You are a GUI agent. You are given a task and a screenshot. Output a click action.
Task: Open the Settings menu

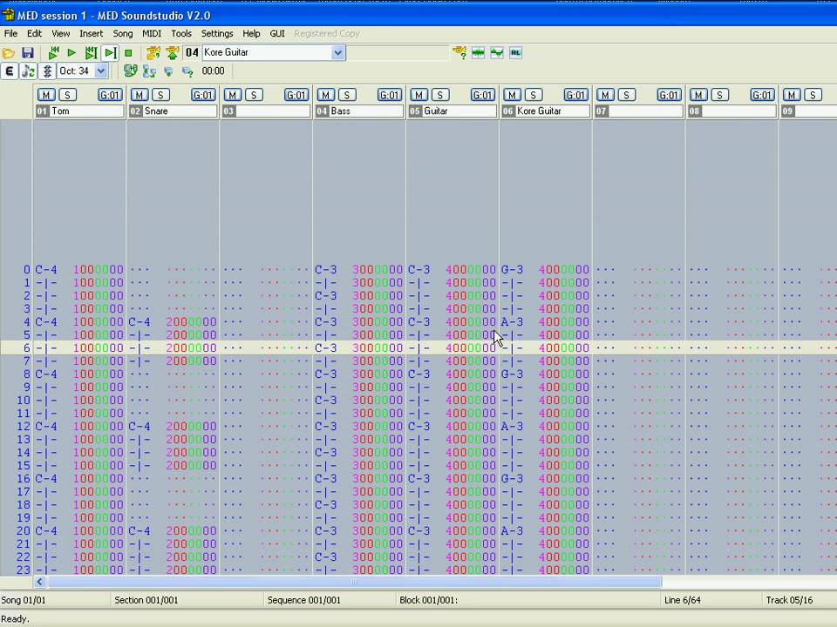point(217,34)
